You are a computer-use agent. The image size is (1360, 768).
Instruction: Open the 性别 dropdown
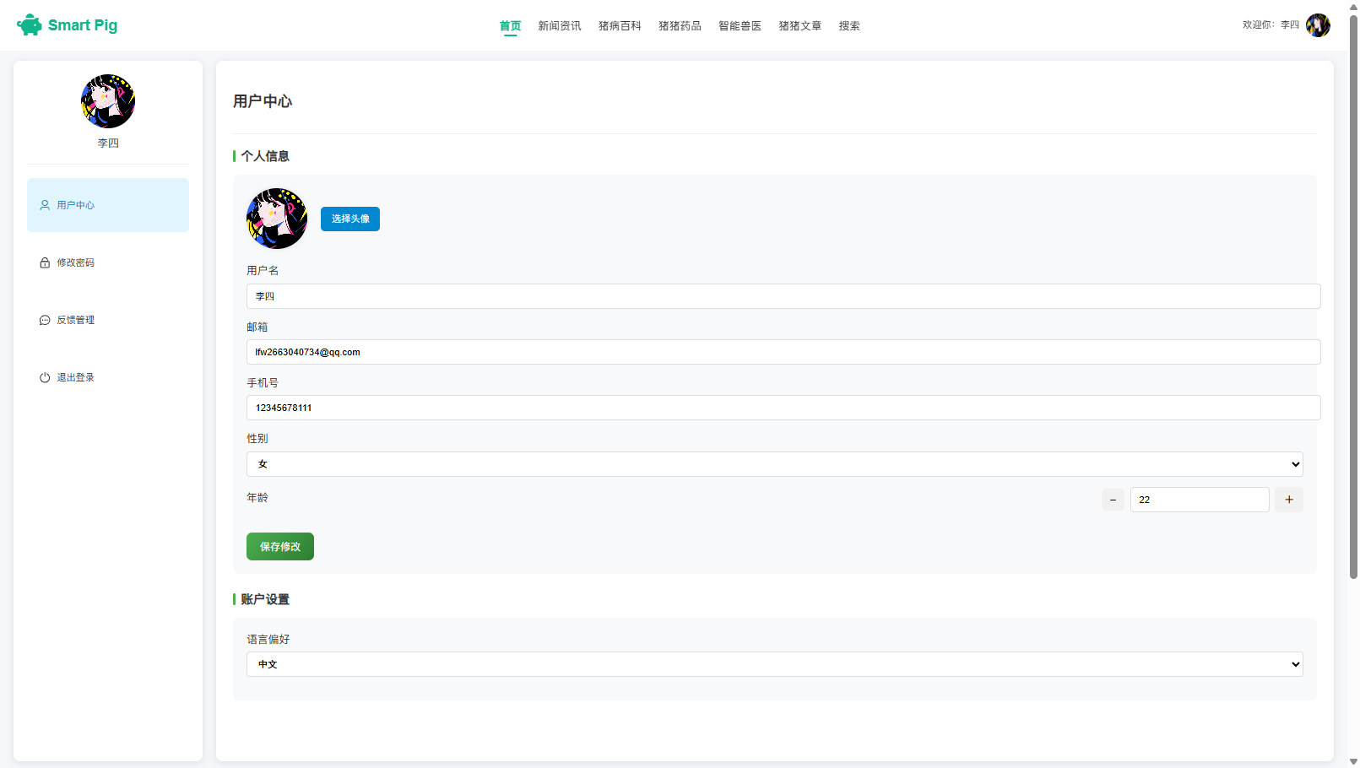pos(775,464)
